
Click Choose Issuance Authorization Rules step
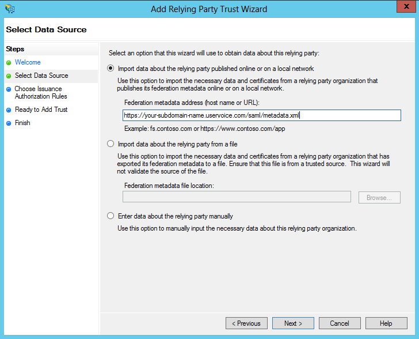pos(41,92)
